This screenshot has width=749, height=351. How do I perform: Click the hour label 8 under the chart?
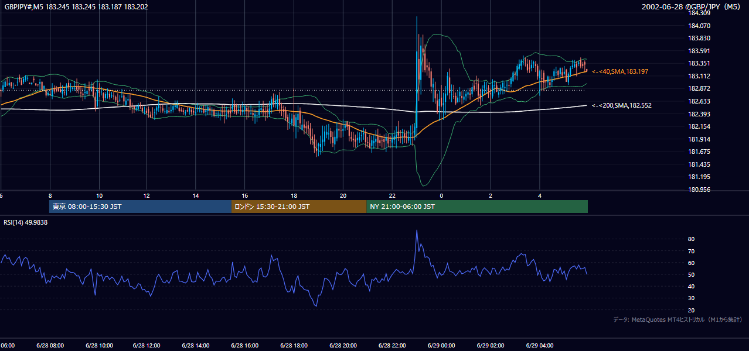(x=50, y=196)
